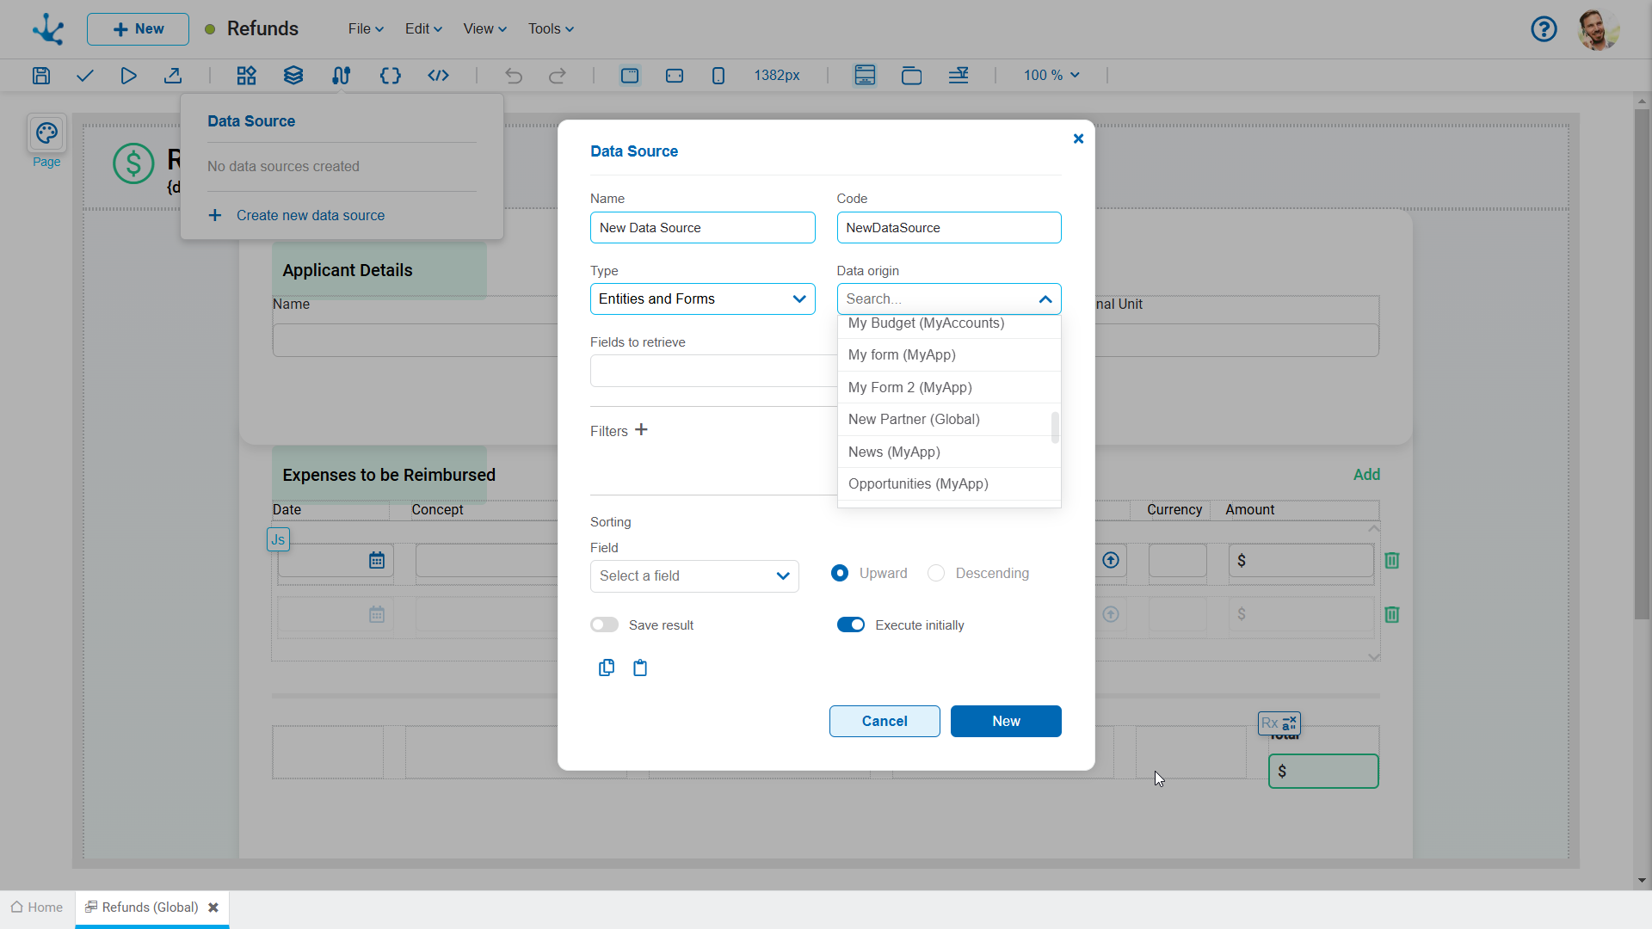Expand the Select a field dropdown
This screenshot has height=929, width=1652.
point(694,576)
